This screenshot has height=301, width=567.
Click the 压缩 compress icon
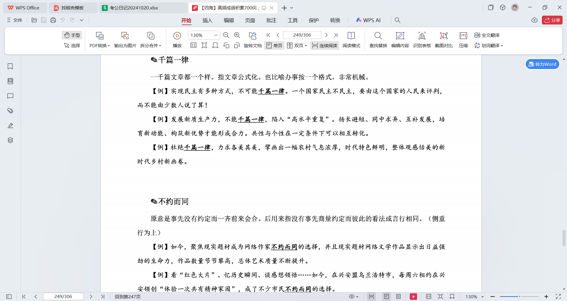pyautogui.click(x=463, y=36)
